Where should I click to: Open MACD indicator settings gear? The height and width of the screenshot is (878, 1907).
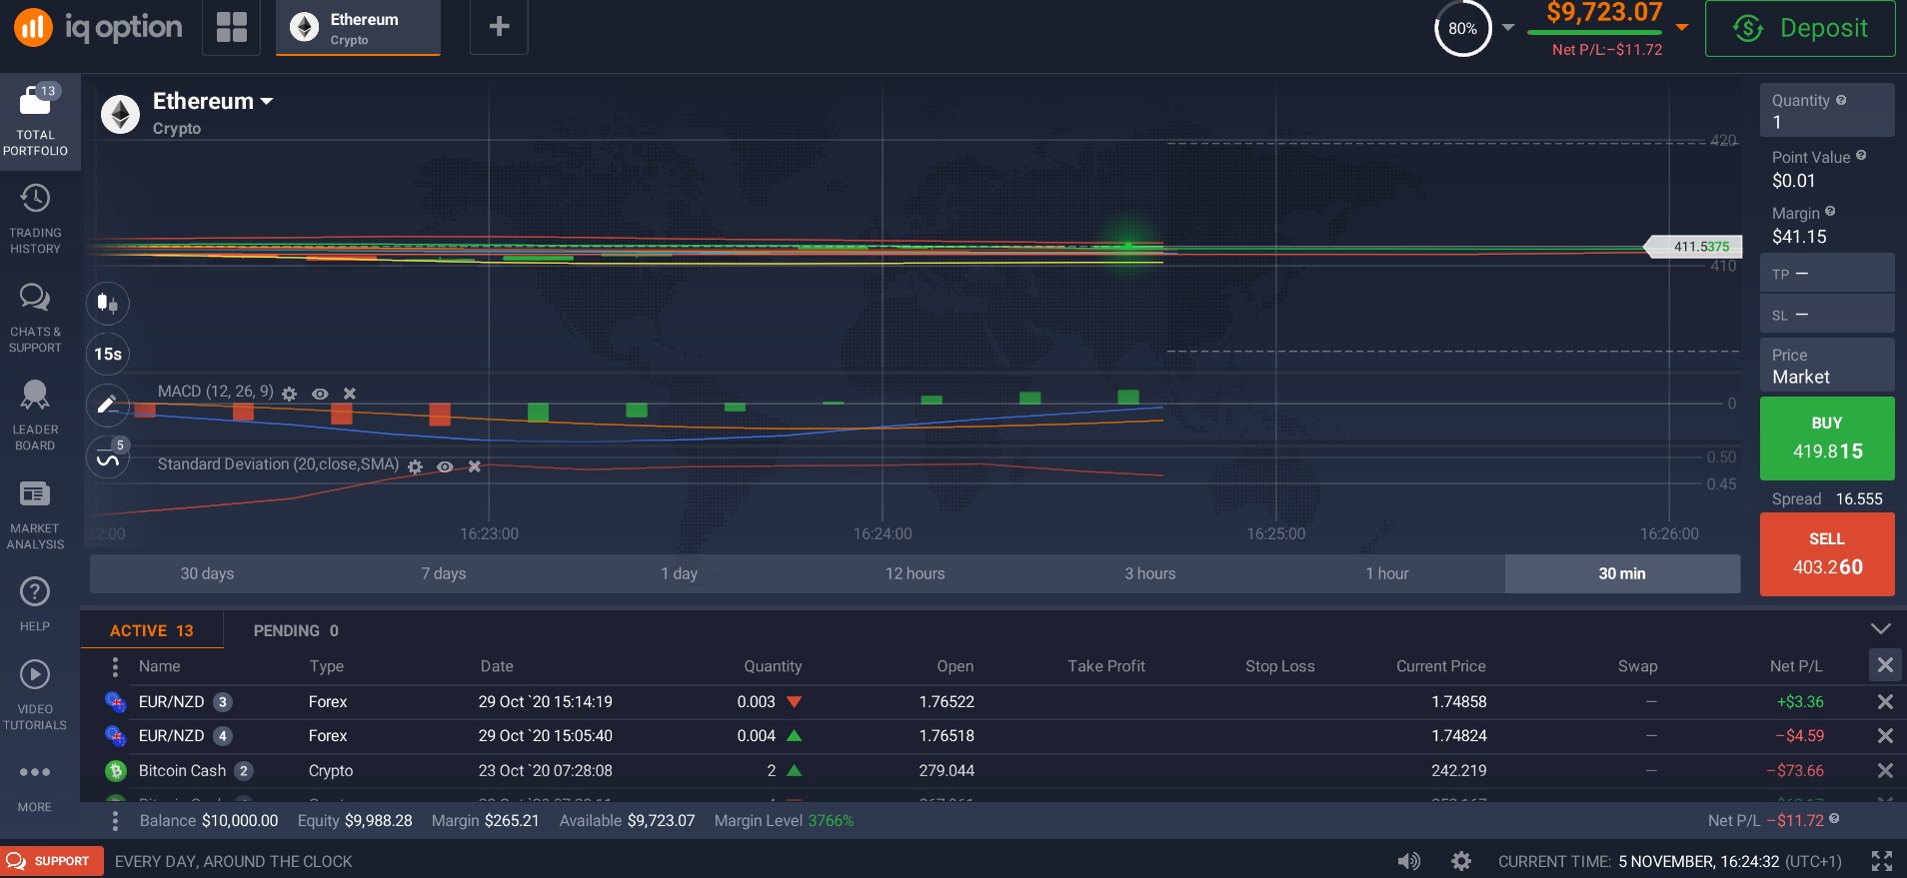(289, 394)
